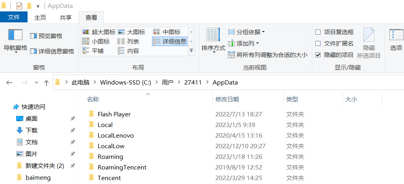Viewport: 404px width, 184px height.
Task: Switch layout to 内容 view
Action: pos(128,51)
